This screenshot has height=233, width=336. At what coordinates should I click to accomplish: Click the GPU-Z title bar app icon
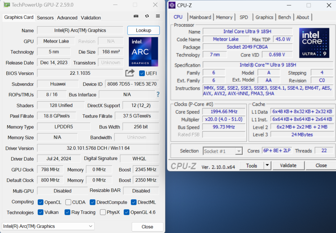coord(7,5)
